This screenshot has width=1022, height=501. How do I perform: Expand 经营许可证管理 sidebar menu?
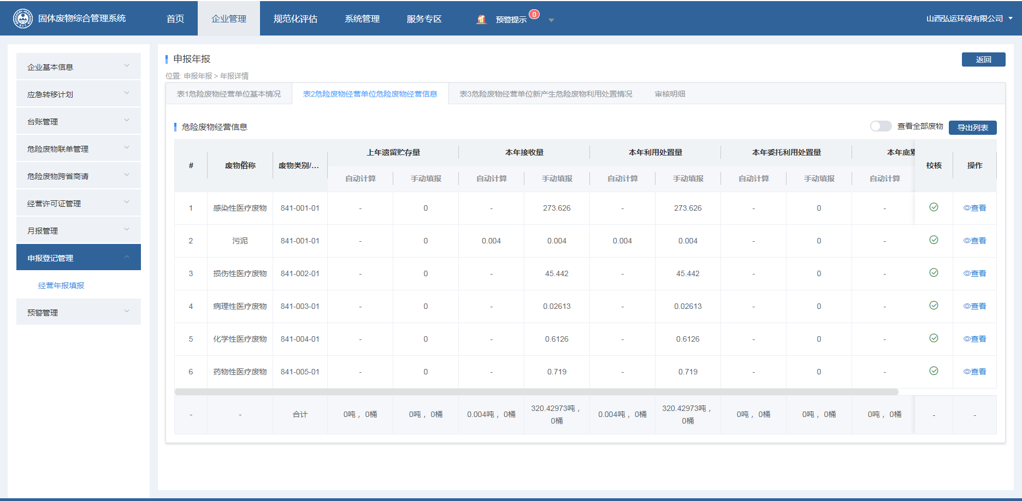coord(79,203)
